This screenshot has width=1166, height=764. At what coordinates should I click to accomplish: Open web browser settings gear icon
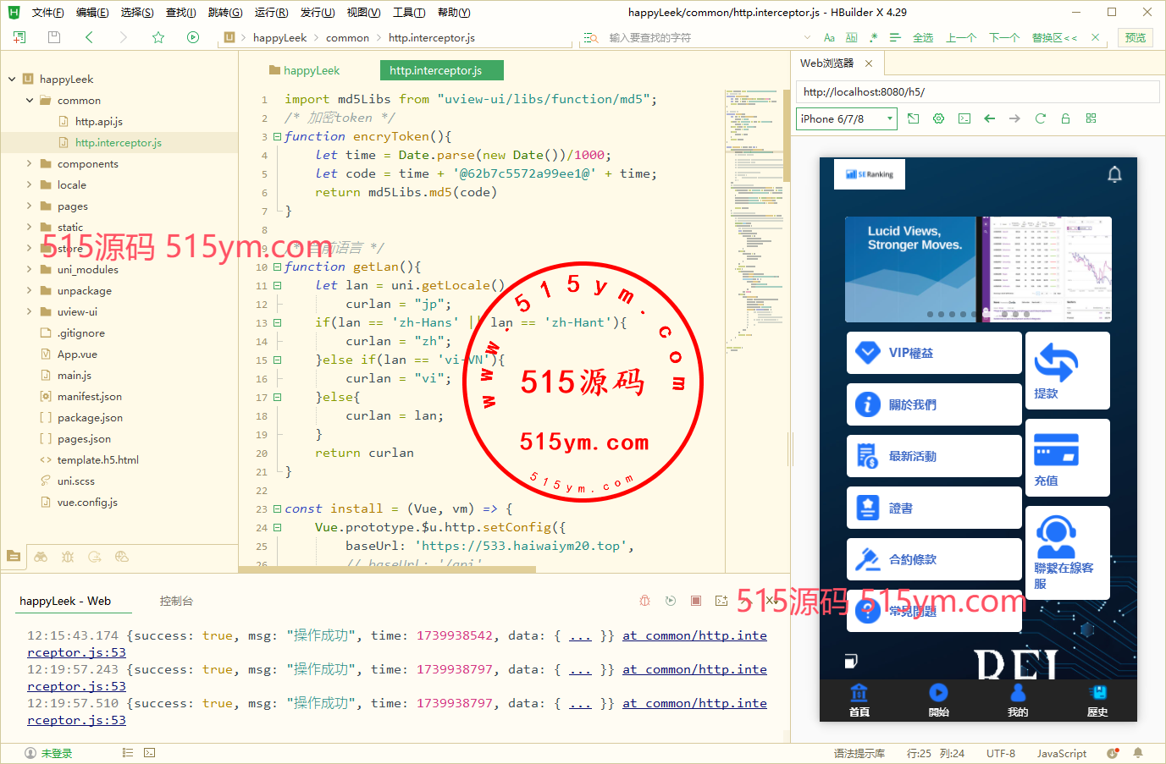coord(938,118)
